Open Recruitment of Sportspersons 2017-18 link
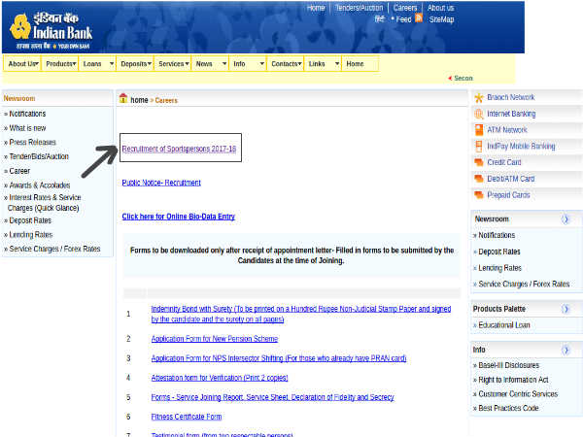The height and width of the screenshot is (437, 583). point(179,149)
